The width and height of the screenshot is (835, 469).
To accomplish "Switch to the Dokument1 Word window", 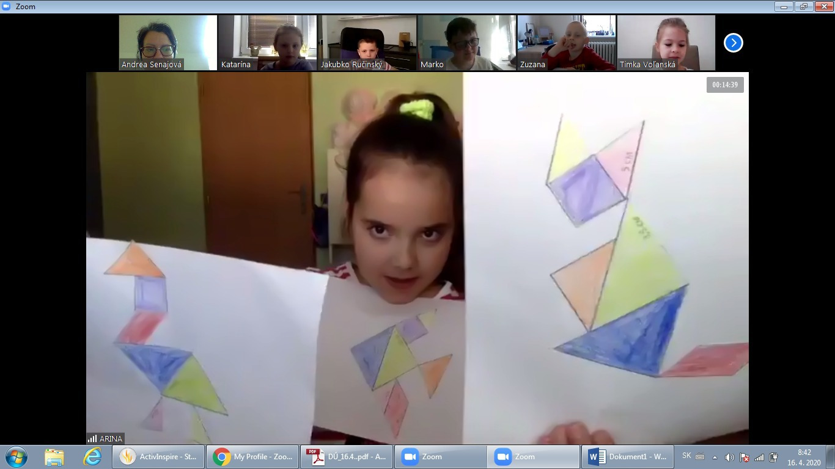I will pos(627,457).
